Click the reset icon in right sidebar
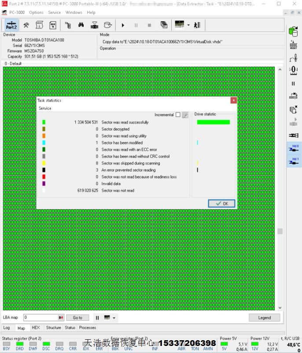 293,45
